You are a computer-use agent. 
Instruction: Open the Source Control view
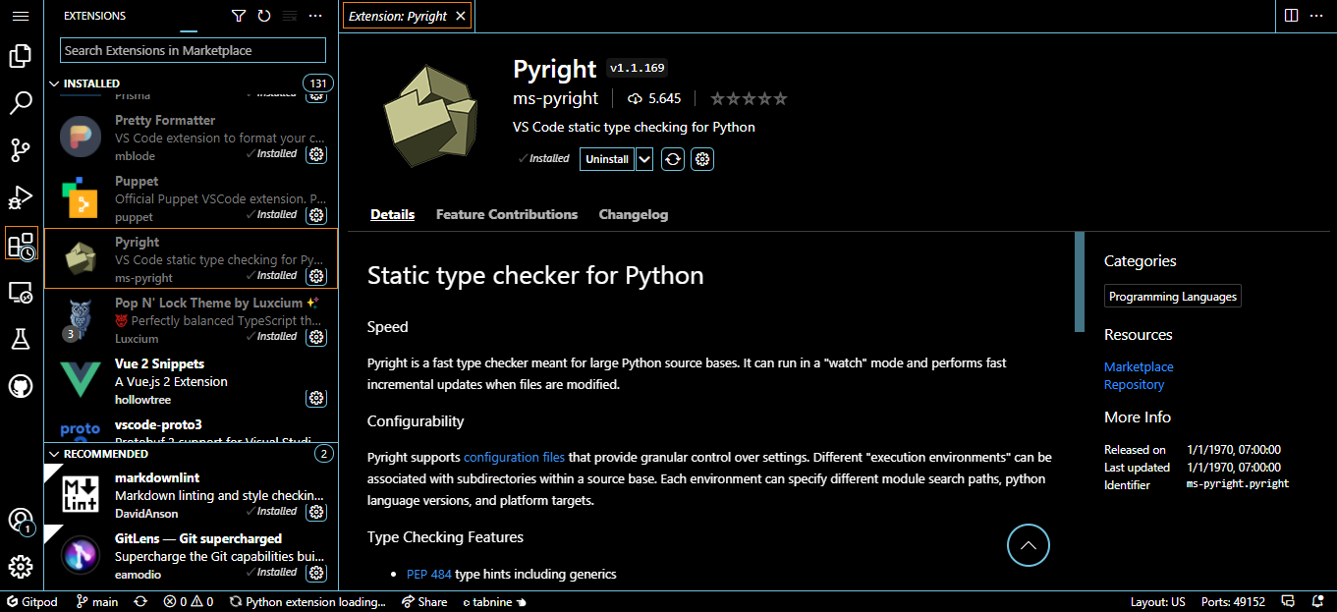pos(21,149)
